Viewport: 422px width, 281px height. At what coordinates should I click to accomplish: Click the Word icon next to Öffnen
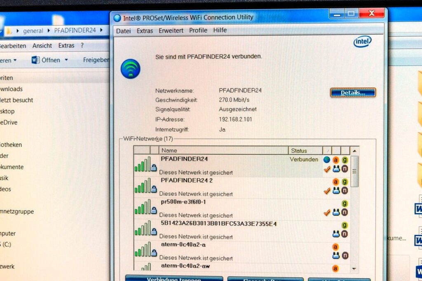35,60
